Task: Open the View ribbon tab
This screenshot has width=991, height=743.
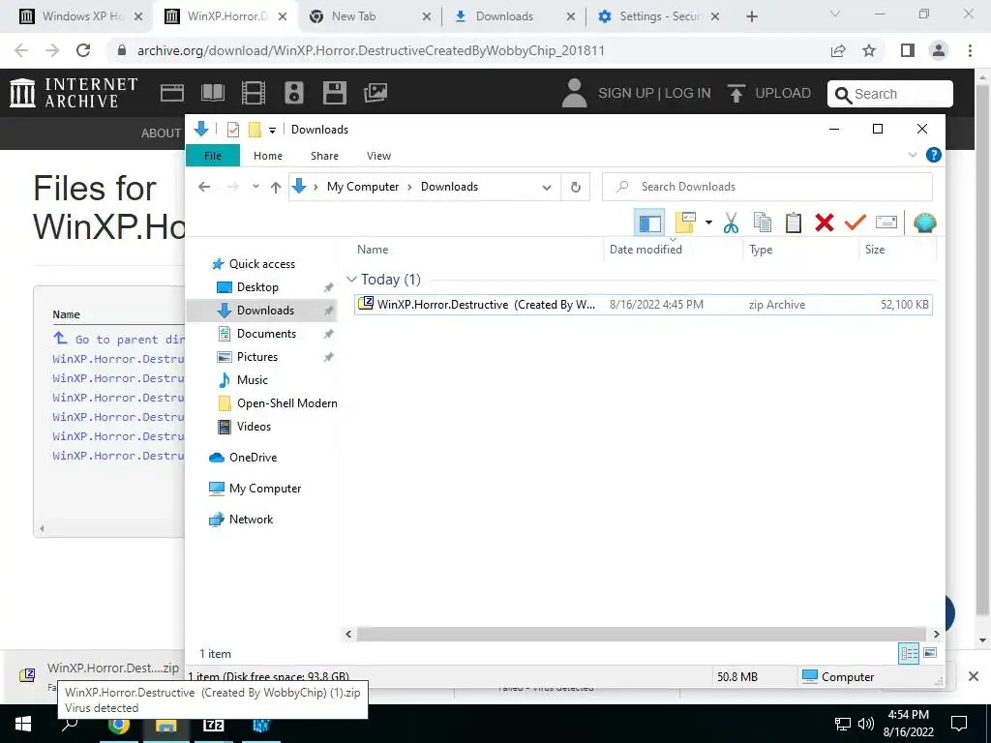Action: click(378, 156)
